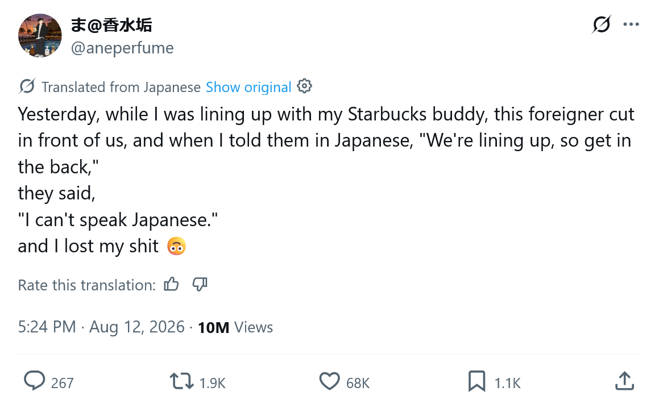Screen dimensions: 659x408
Task: Rate translation with thumbs up
Action: [x=171, y=285]
